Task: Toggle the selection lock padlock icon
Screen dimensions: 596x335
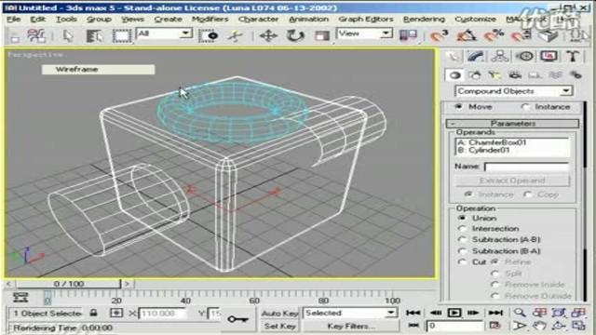Action: [93, 313]
